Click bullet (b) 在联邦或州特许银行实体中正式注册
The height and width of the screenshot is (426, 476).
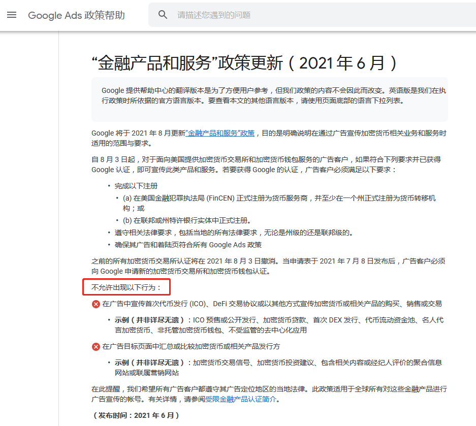pyautogui.click(x=187, y=220)
